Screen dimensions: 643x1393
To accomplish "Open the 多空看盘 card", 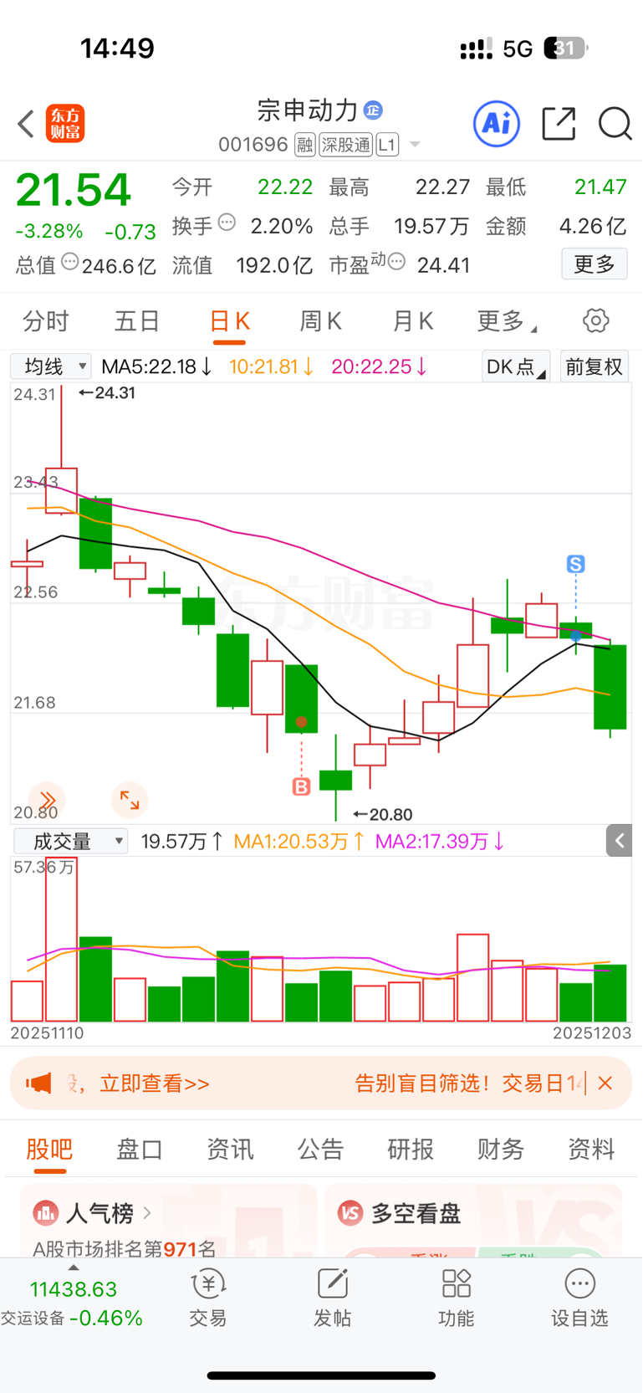I will [x=473, y=1221].
